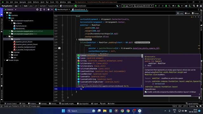Toggle the Structure side panel
The height and width of the screenshot is (114, 203).
point(2,71)
